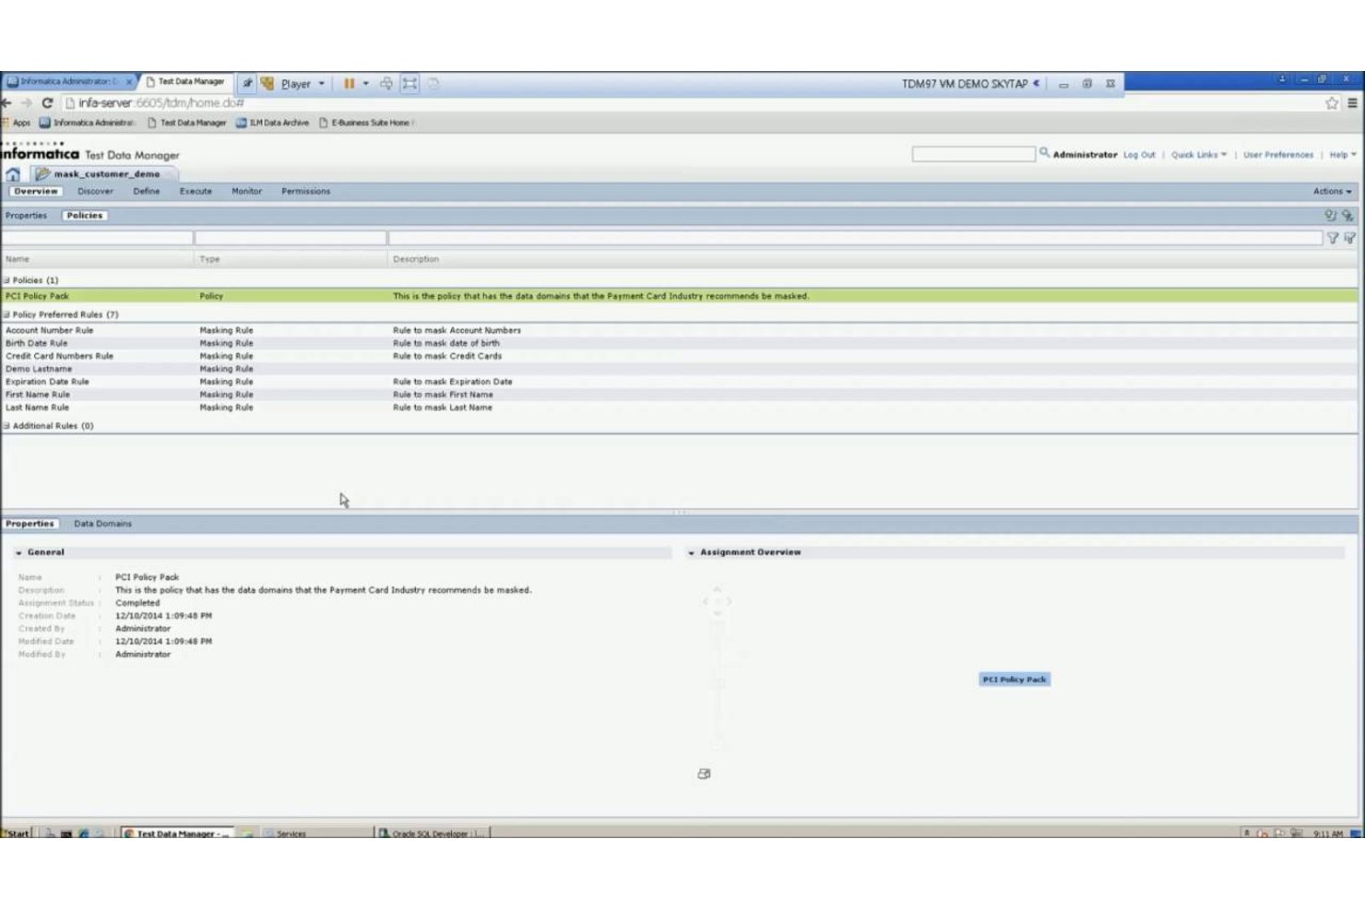
Task: Select the Demo Lastname row
Action: 680,369
